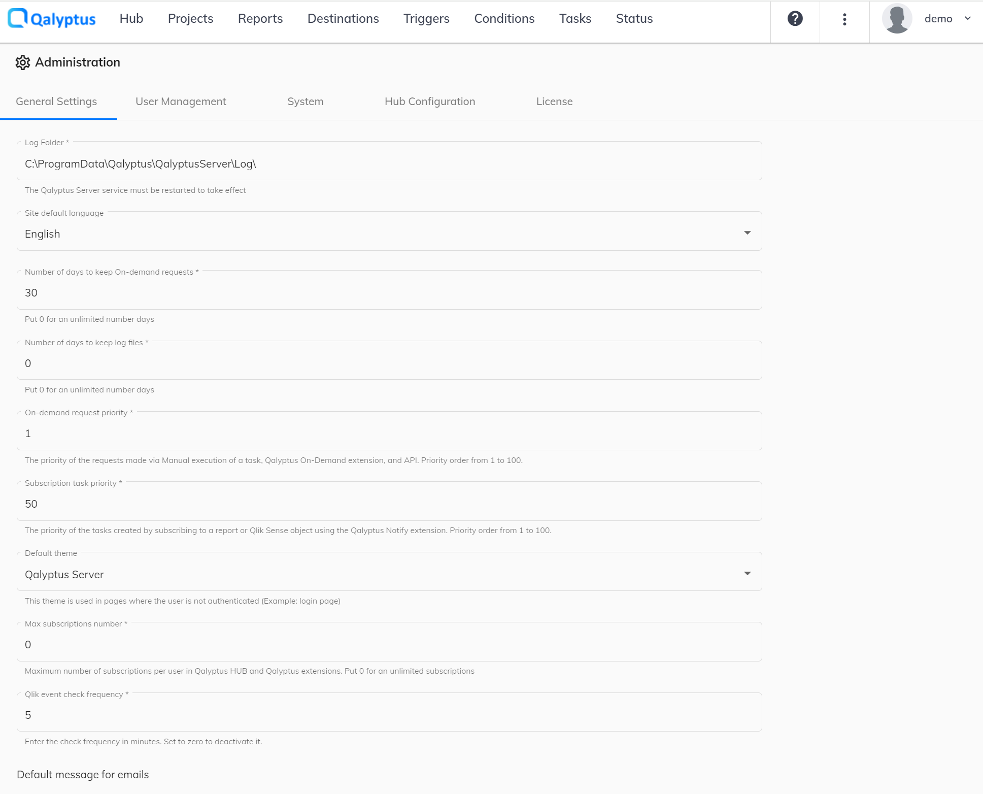Click the License tab
983x794 pixels.
point(554,101)
